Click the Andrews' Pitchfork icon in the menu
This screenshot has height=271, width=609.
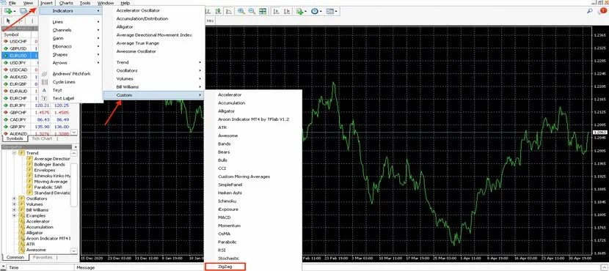45,74
